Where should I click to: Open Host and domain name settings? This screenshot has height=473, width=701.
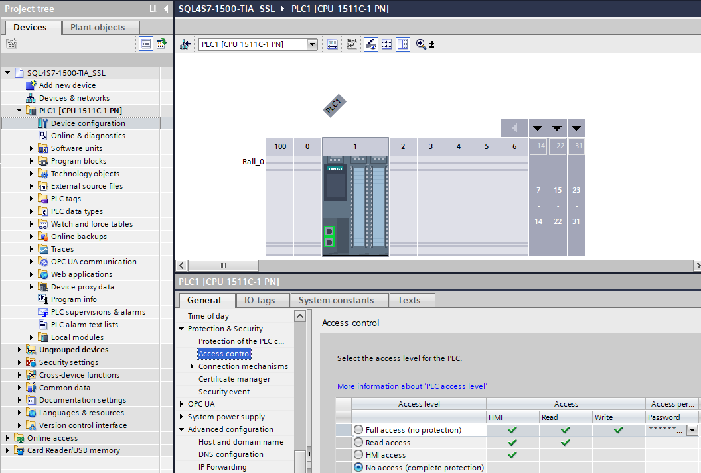tap(241, 442)
